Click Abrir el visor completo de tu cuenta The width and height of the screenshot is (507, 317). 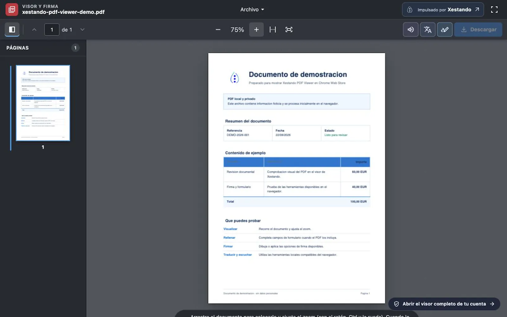click(x=444, y=304)
